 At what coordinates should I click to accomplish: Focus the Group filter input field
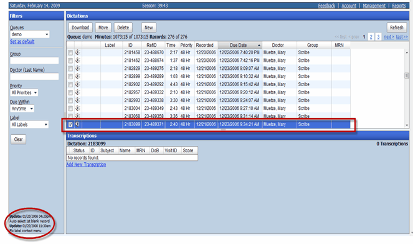tap(34, 61)
